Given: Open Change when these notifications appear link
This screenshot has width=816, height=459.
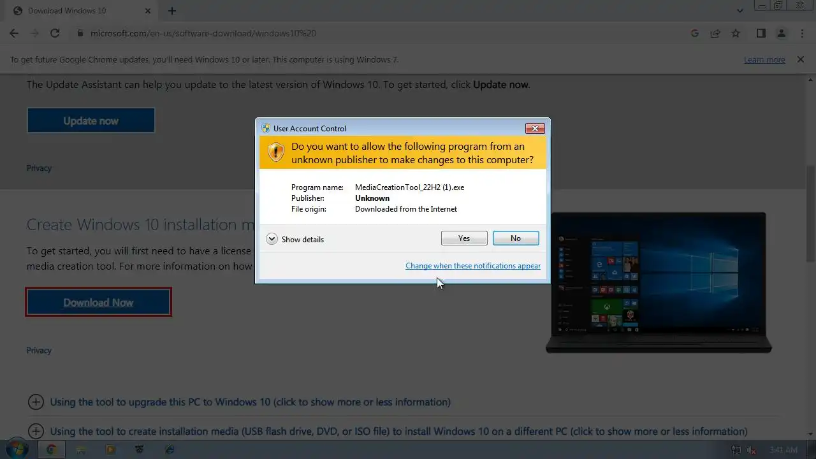Looking at the screenshot, I should [x=473, y=266].
